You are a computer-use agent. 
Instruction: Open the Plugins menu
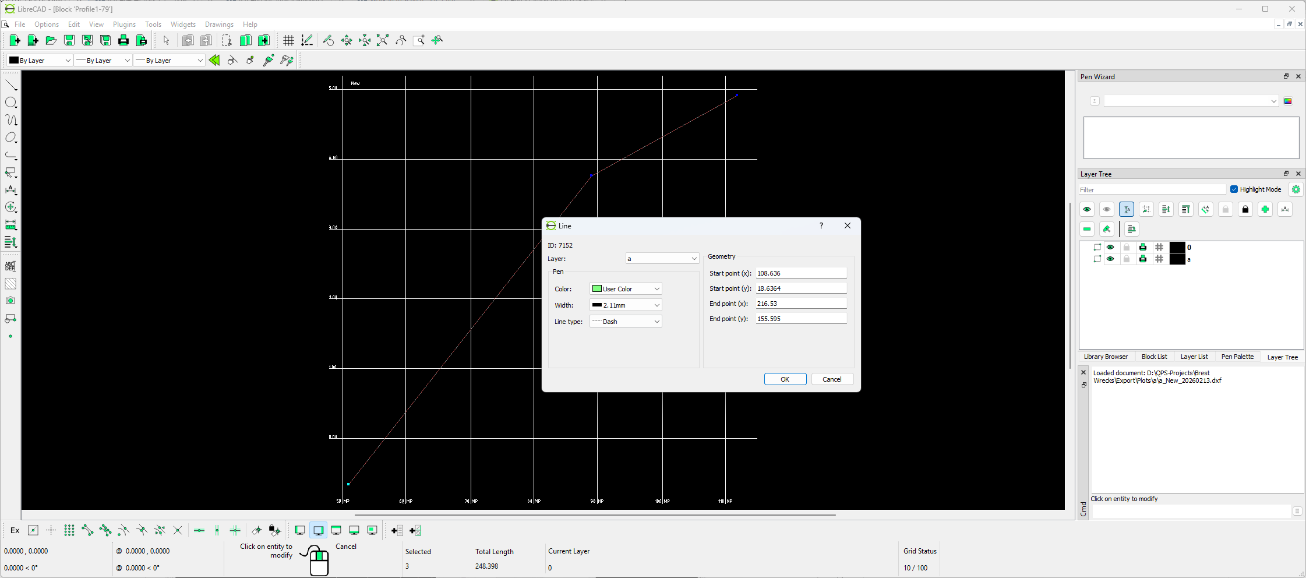point(124,24)
